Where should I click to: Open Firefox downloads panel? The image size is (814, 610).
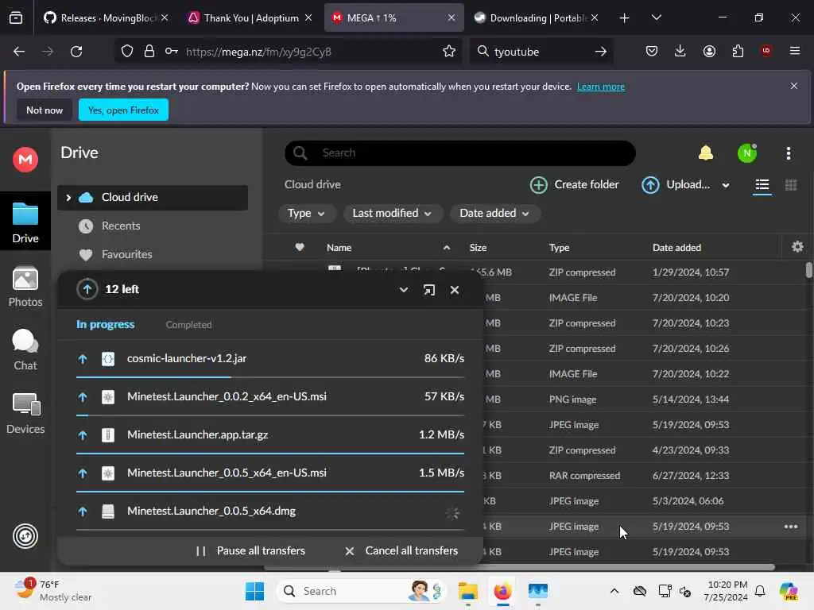680,51
